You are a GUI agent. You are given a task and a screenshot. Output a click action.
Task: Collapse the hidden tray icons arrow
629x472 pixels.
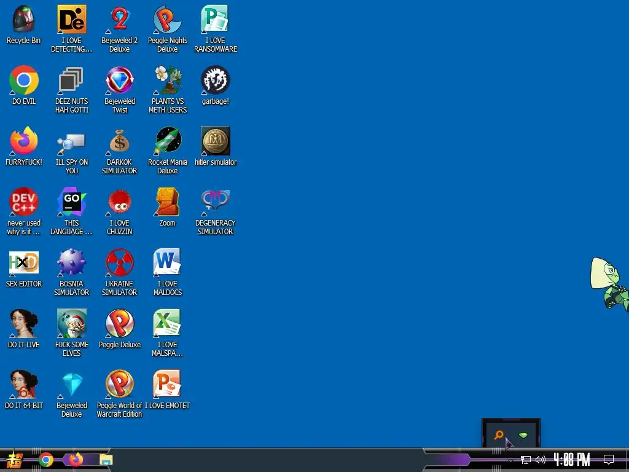pos(510,460)
